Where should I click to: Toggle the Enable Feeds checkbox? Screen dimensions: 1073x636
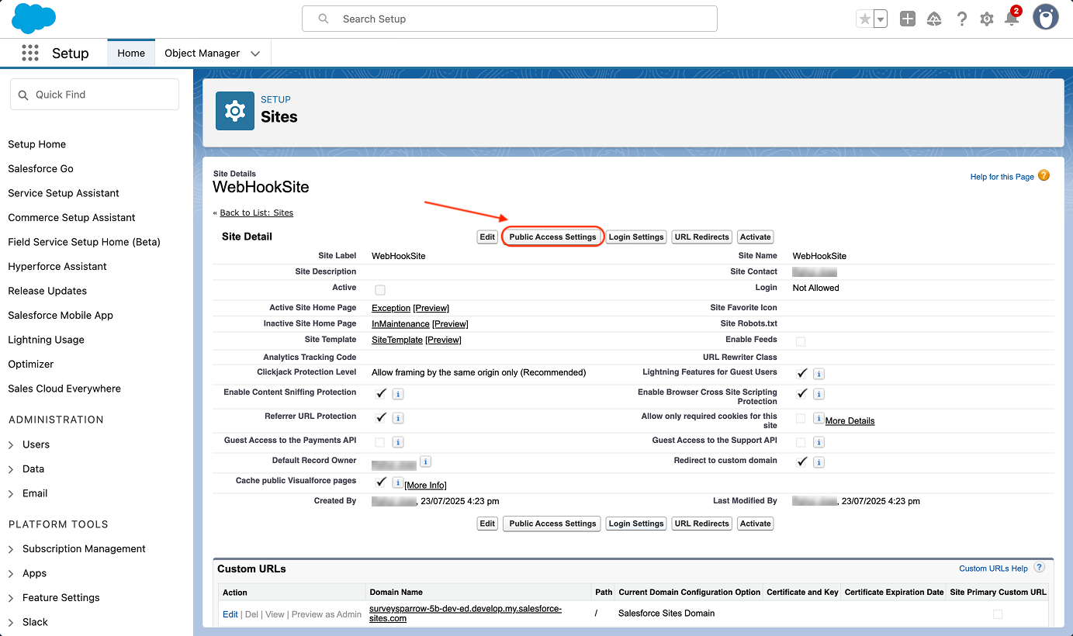click(801, 341)
